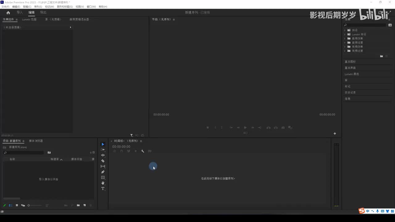Expand the 预设 folder in Effects
Screen dimensions: 395x222
click(x=345, y=30)
